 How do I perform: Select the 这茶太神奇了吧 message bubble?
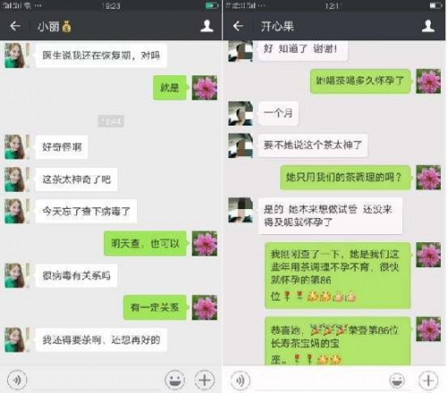[x=76, y=179]
